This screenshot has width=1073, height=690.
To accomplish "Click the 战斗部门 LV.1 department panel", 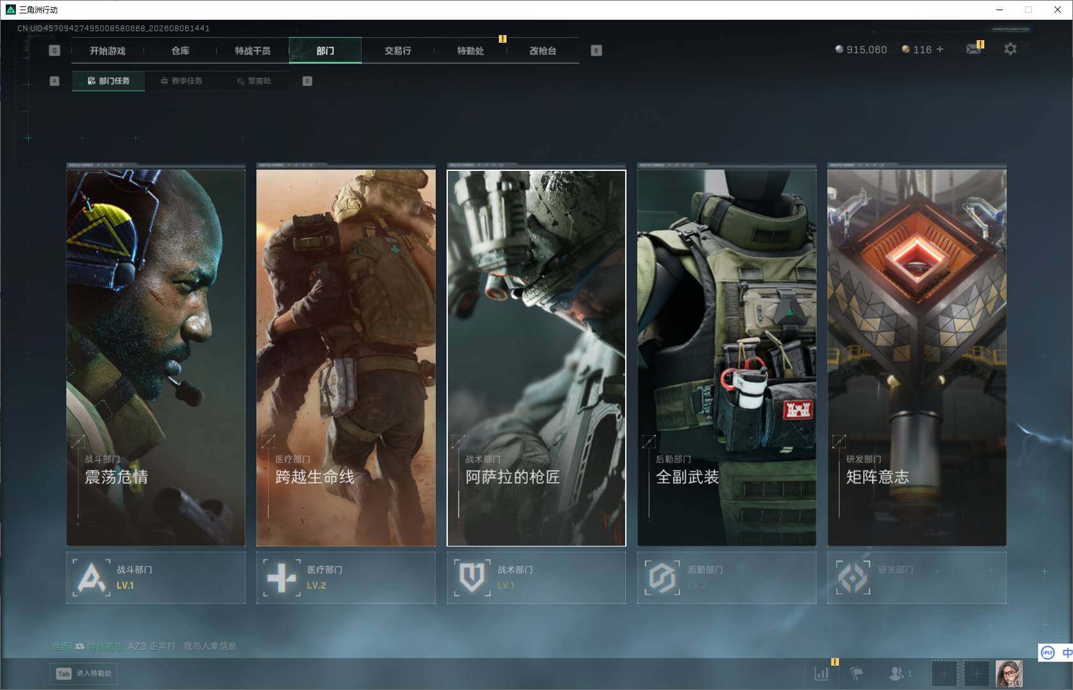I will 156,578.
